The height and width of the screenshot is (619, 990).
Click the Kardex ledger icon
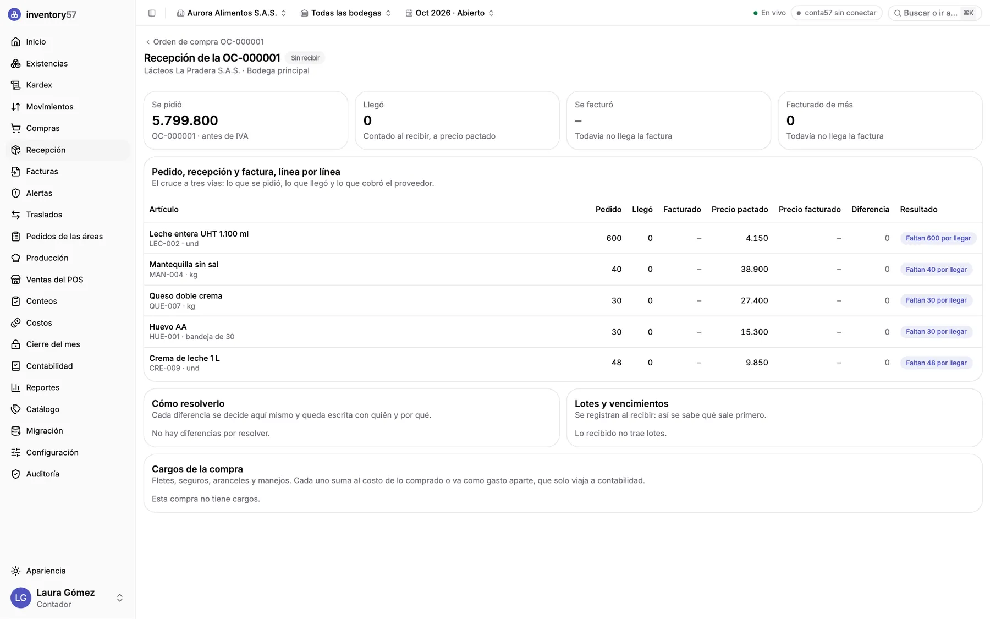click(x=16, y=85)
